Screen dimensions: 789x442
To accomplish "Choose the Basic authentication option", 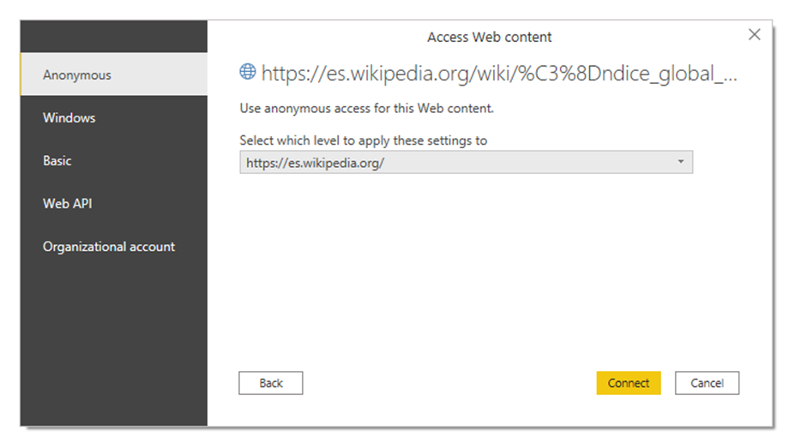I will [x=114, y=160].
